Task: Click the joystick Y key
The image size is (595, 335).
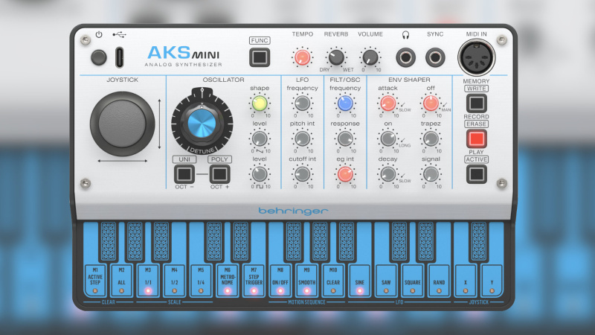Action: 492,281
